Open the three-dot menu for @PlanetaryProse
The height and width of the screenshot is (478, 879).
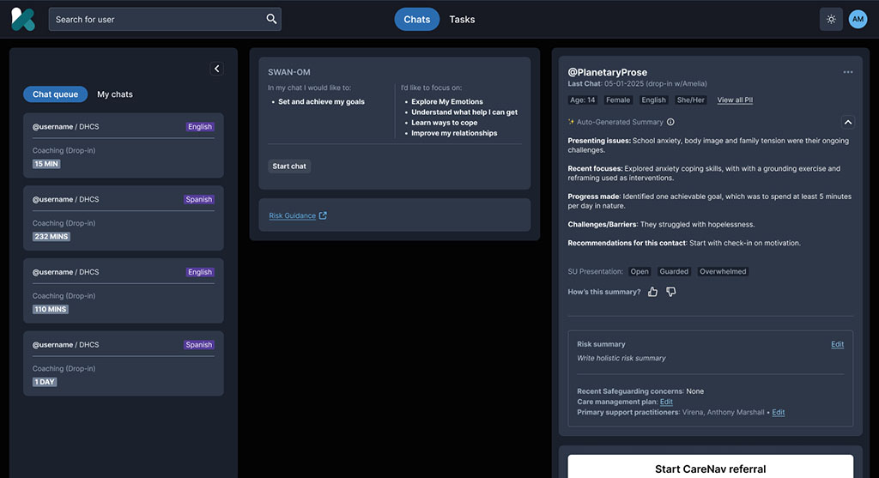(x=848, y=72)
